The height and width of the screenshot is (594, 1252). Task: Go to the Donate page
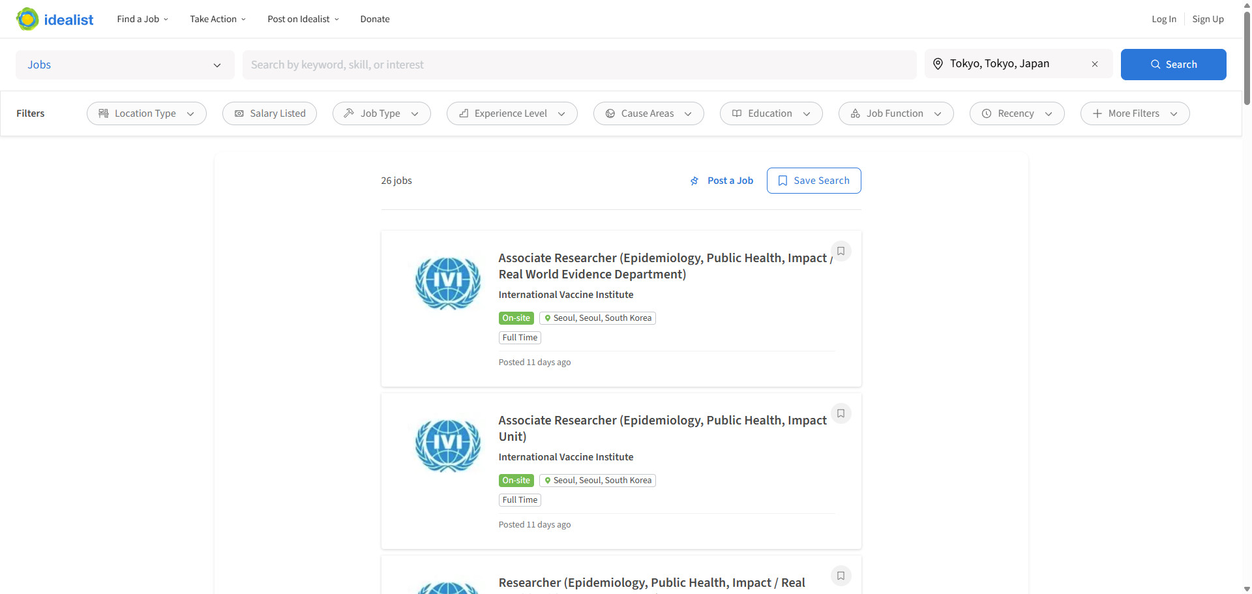pyautogui.click(x=375, y=19)
